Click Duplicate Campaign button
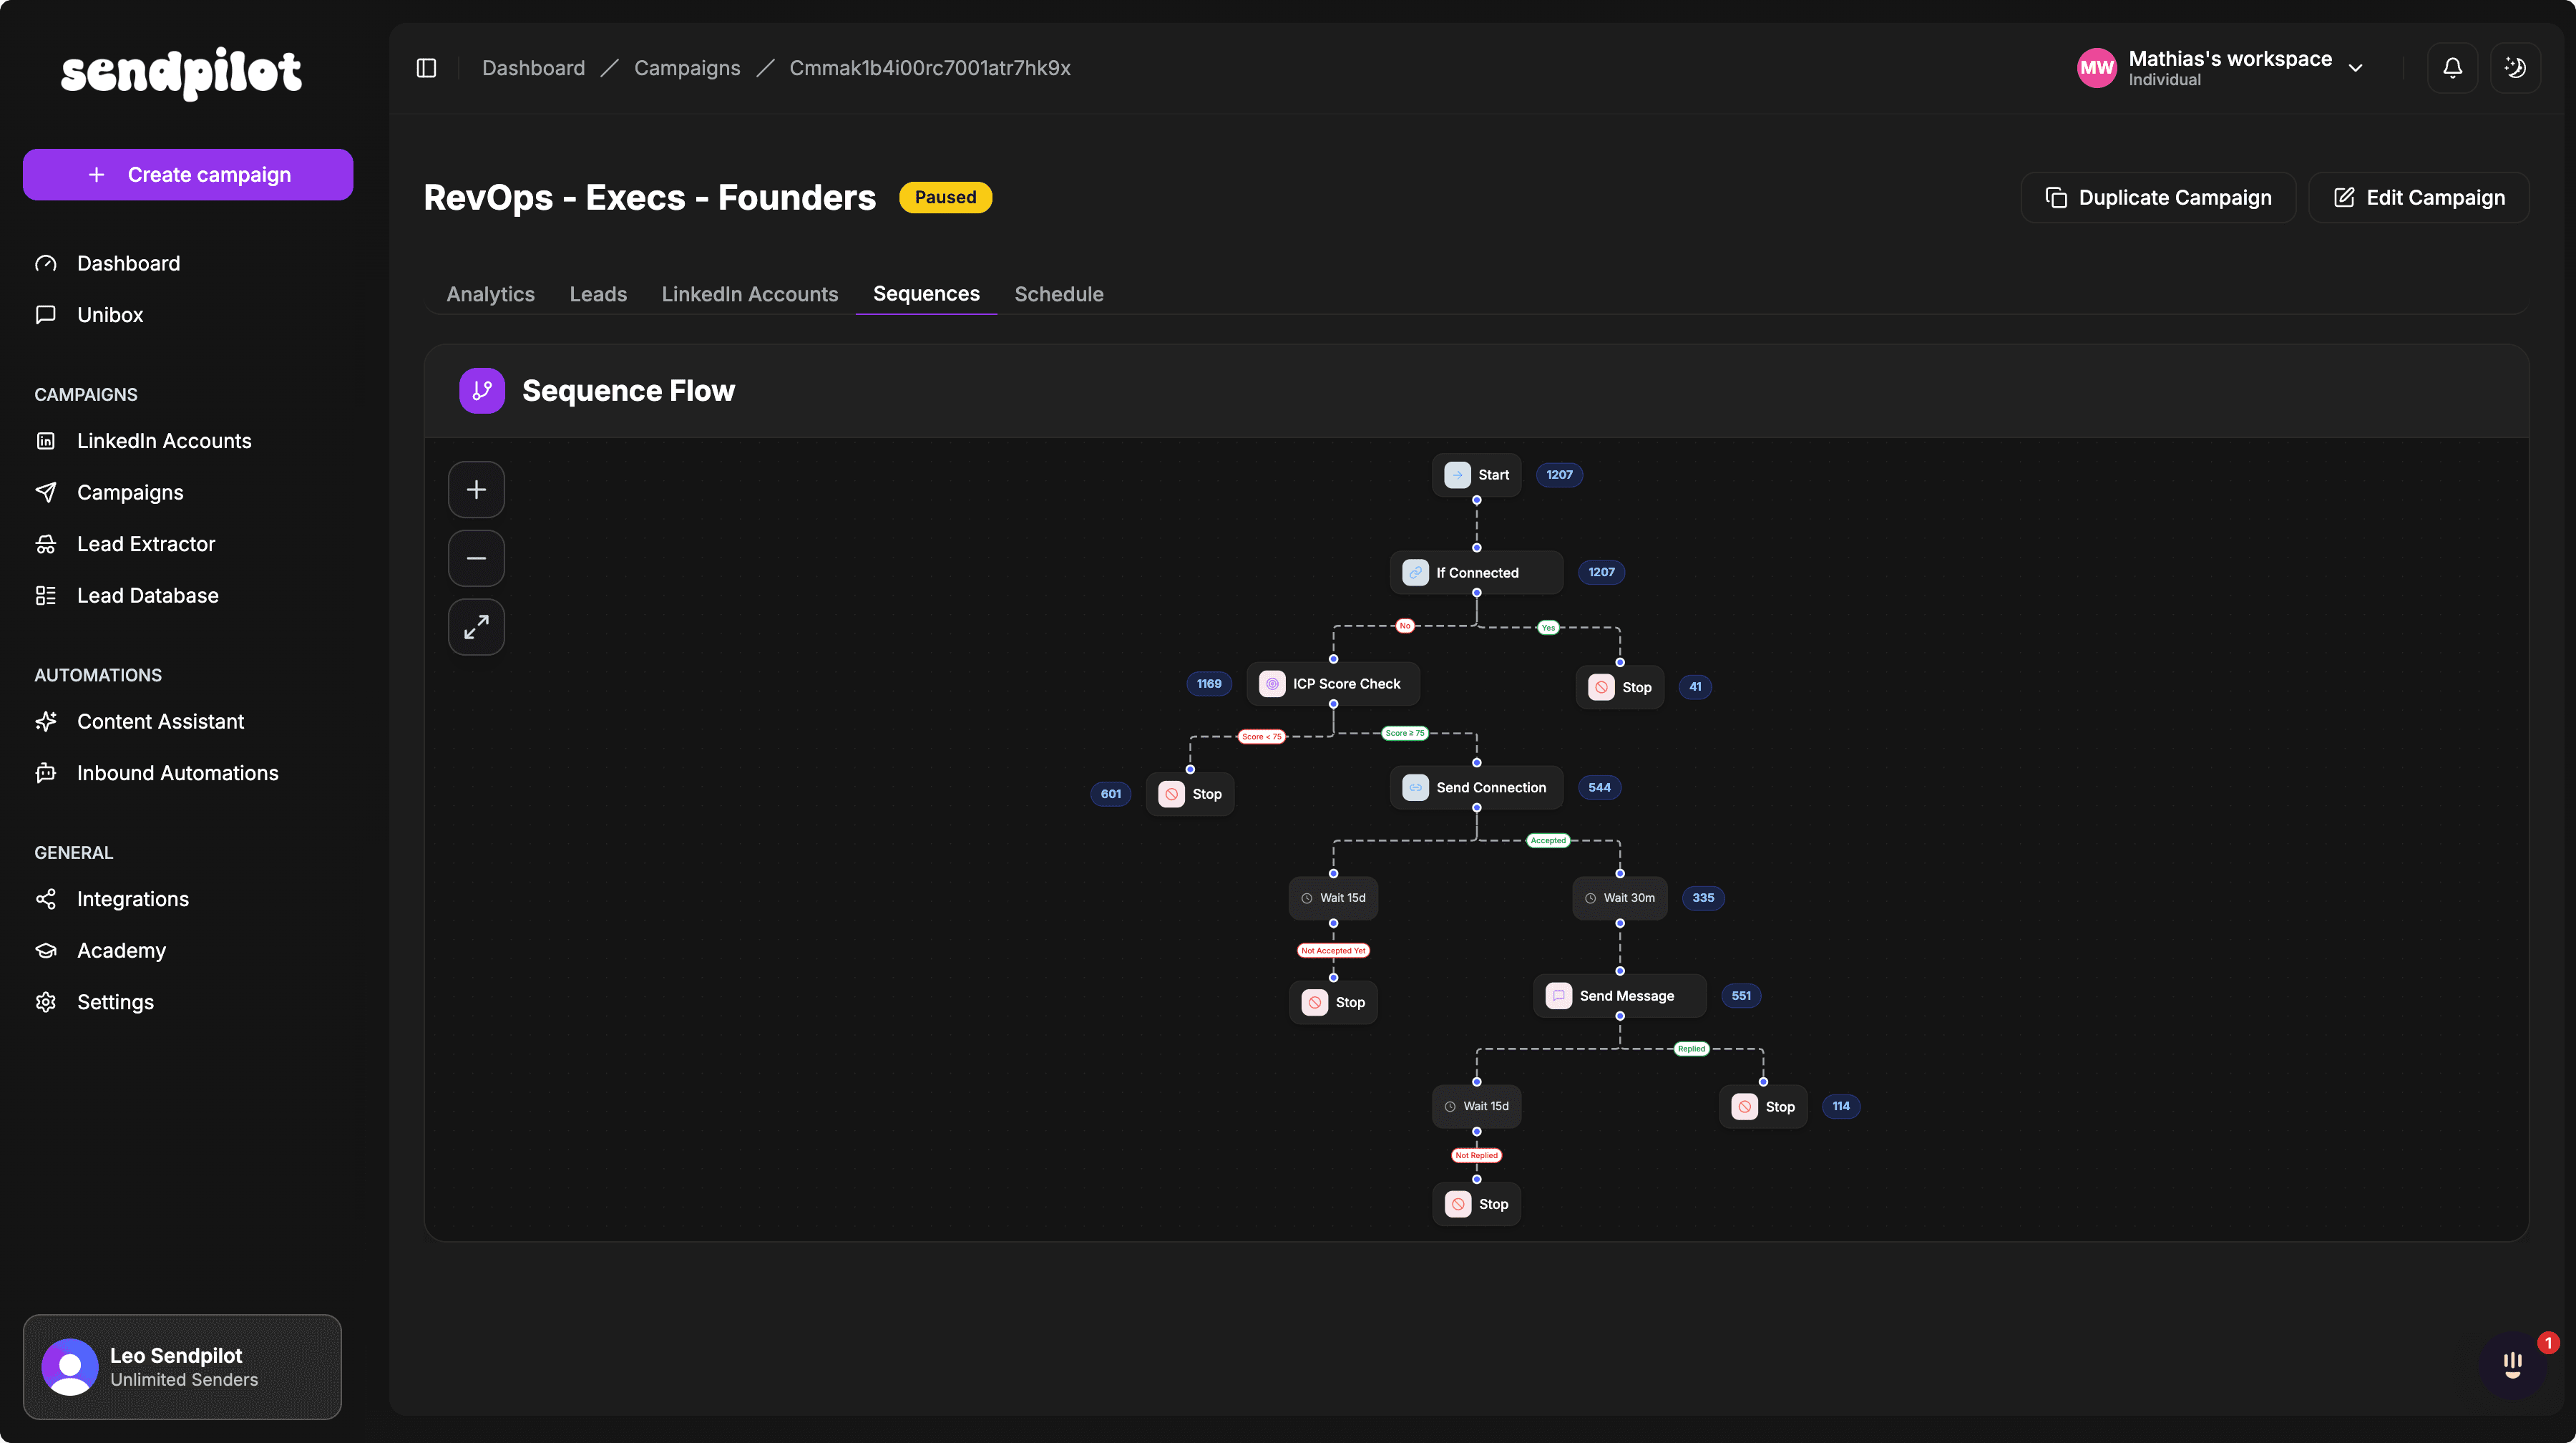The width and height of the screenshot is (2576, 1443). tap(2158, 198)
